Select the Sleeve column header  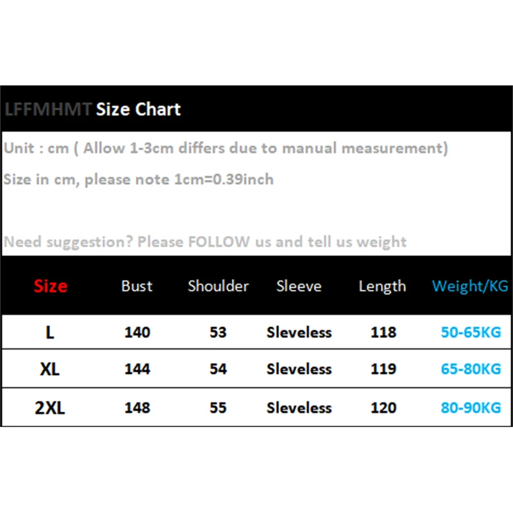click(x=299, y=286)
